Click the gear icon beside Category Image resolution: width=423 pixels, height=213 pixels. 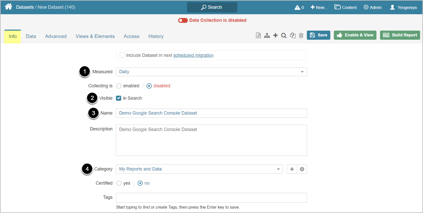coord(302,169)
